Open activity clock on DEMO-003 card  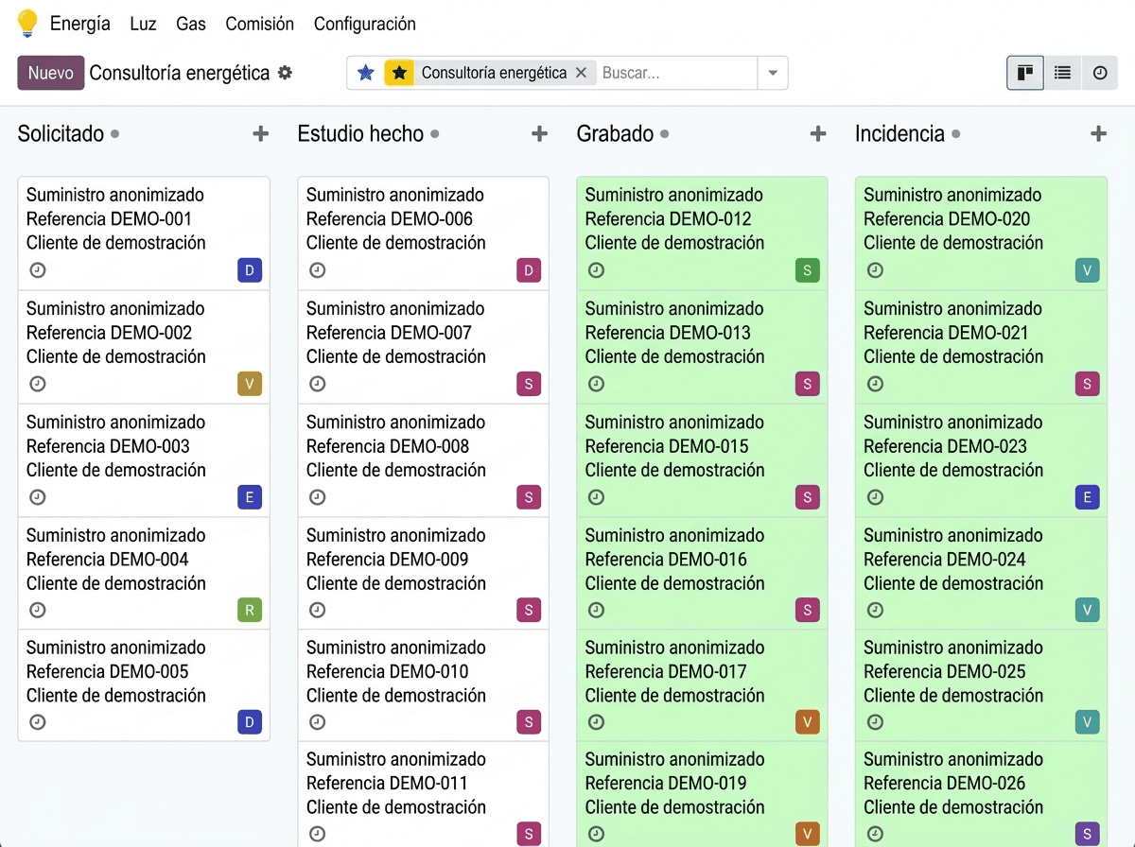coord(38,497)
